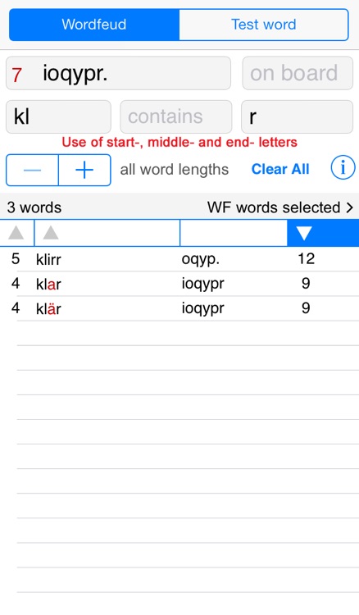Open the Test word tab

[x=264, y=25]
